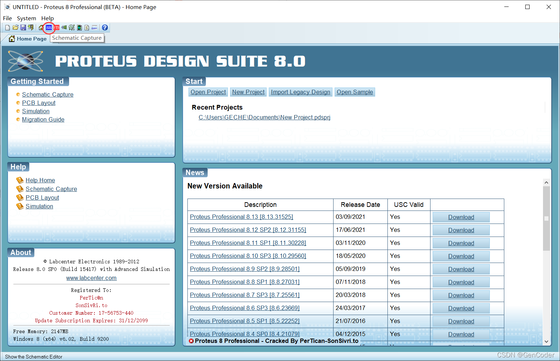
Task: Open Schematic Capture link under Getting Started
Action: 48,94
